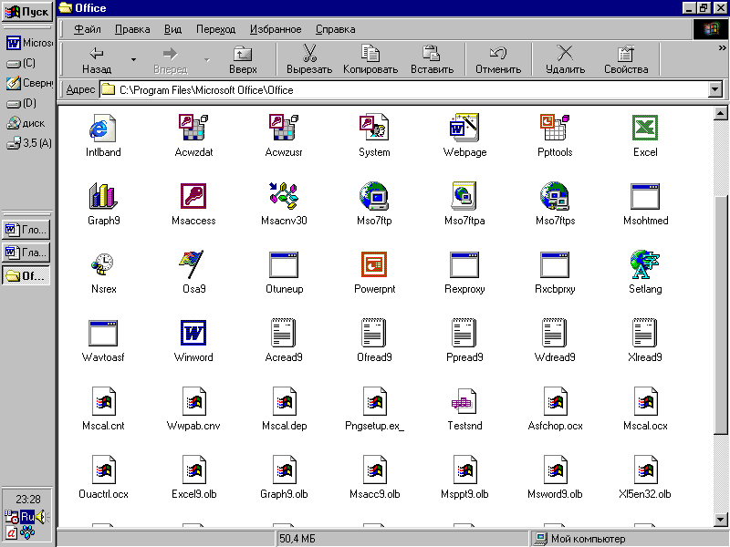
Task: Go up with the Вверх button
Action: click(243, 59)
